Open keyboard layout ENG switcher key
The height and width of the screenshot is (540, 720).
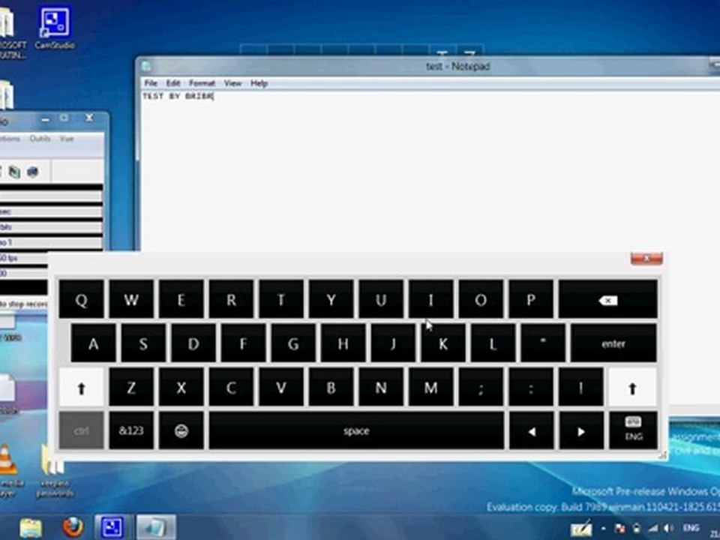[633, 430]
